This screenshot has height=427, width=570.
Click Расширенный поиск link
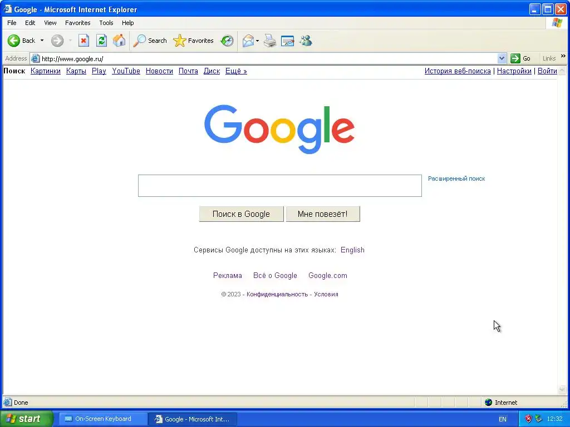[456, 178]
